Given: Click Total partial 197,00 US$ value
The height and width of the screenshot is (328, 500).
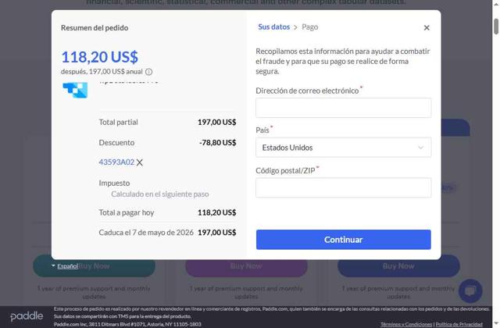Looking at the screenshot, I should [217, 122].
